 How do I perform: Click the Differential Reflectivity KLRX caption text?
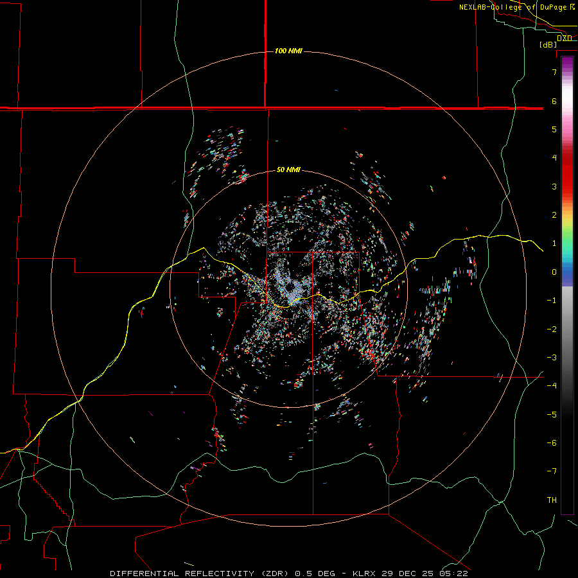click(289, 574)
